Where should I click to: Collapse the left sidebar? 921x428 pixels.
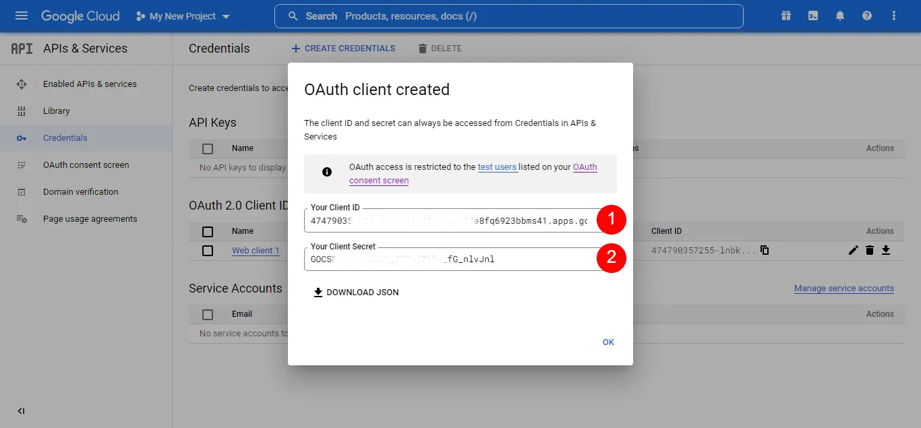20,410
